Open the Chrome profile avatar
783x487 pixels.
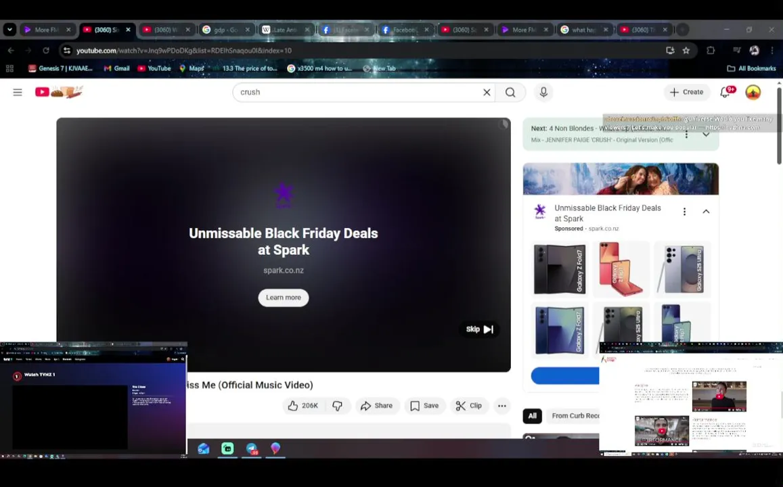pos(755,51)
